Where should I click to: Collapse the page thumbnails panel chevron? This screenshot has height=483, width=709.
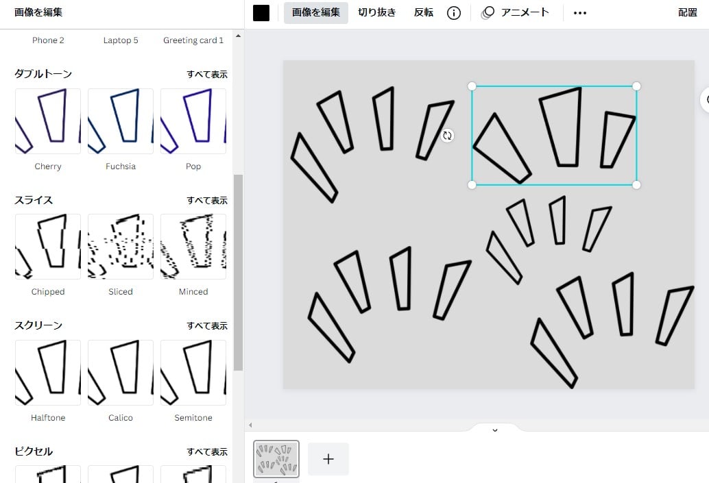pos(495,430)
